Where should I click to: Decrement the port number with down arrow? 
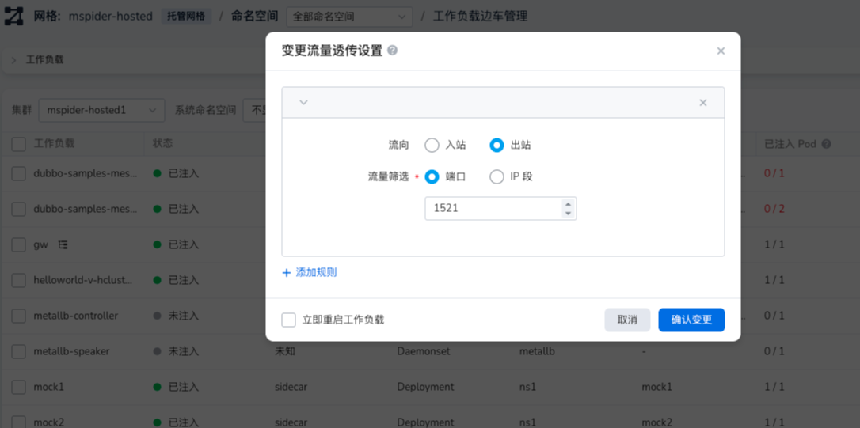(x=567, y=213)
